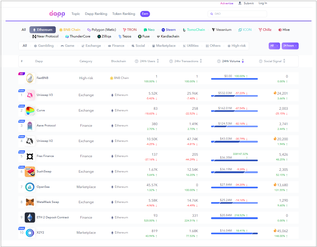Select the TomoChain filter

194,30
